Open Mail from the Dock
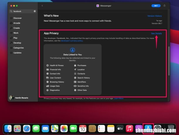Screen dimensions: 179x135 point(45,129)
